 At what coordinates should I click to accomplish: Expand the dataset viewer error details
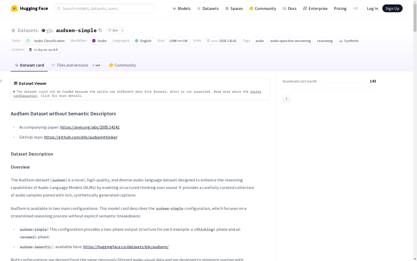pyautogui.click(x=15, y=92)
